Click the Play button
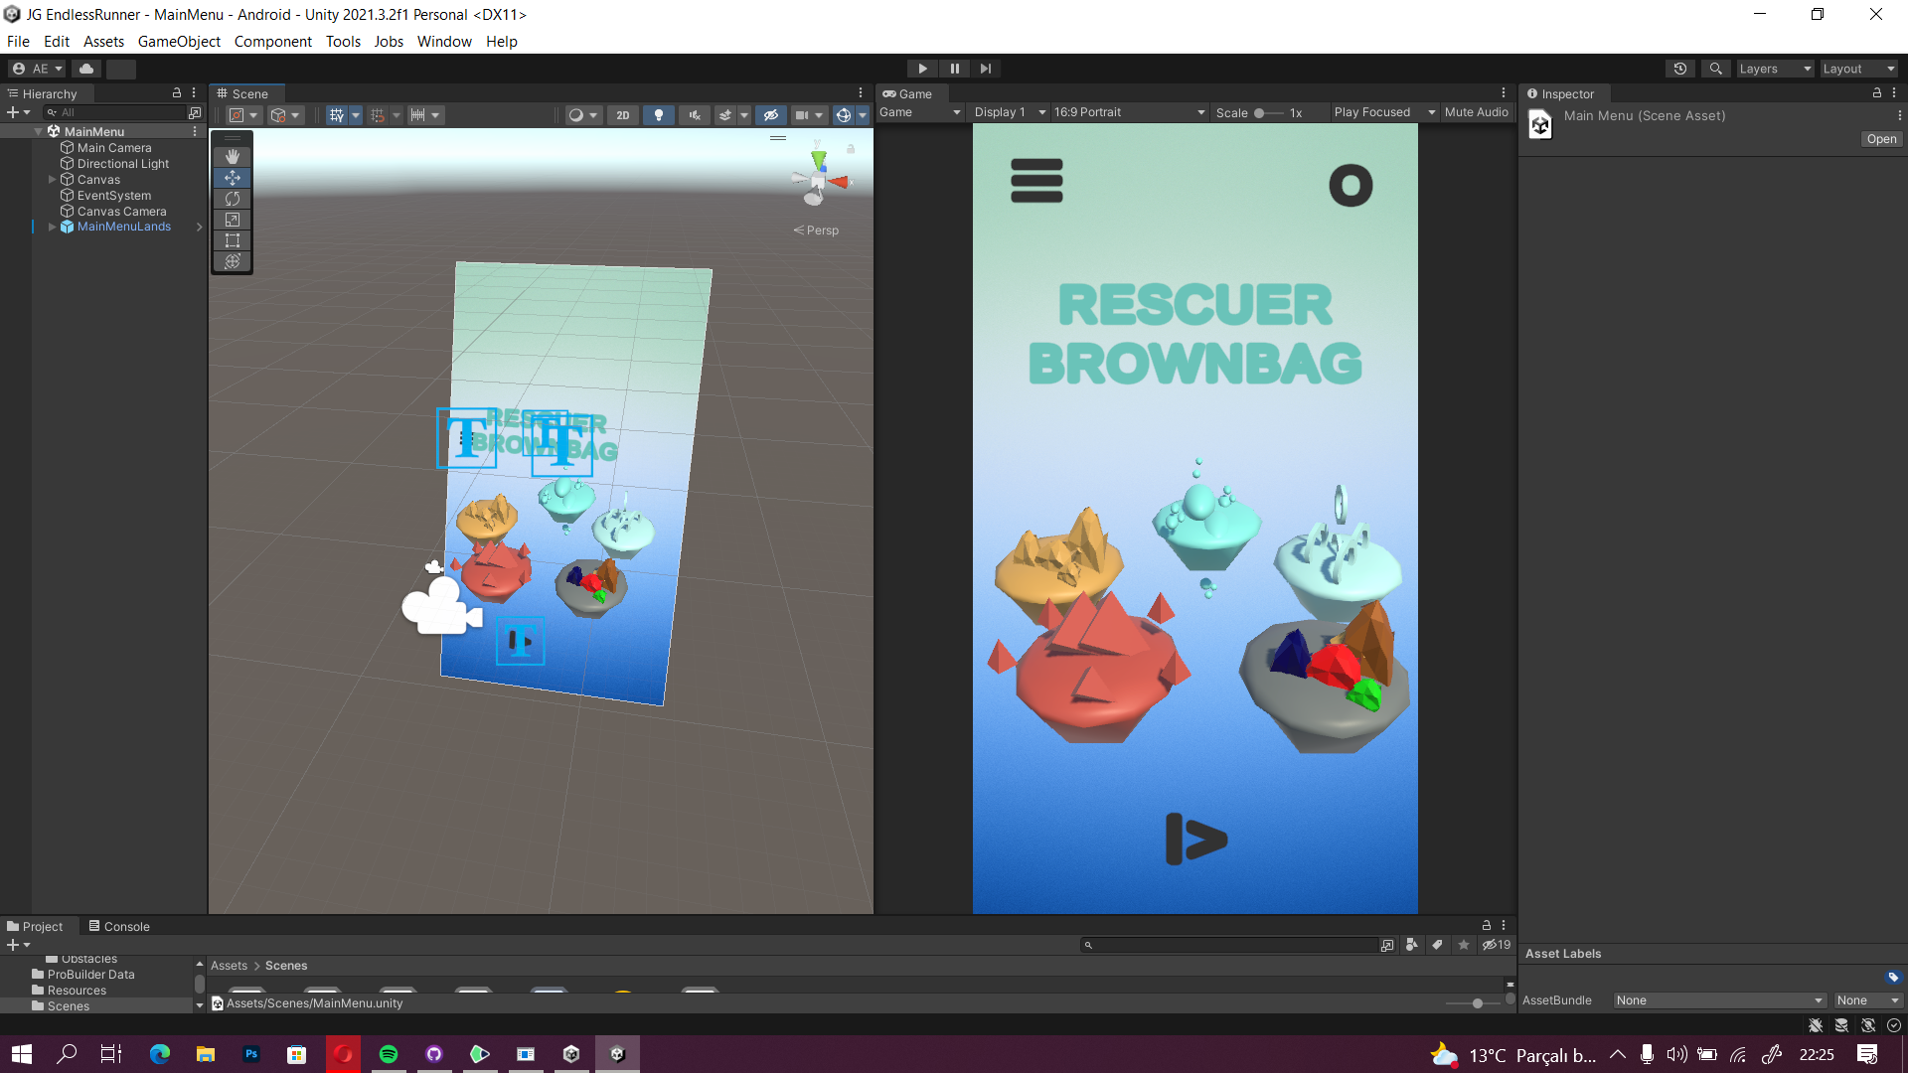 (x=922, y=69)
